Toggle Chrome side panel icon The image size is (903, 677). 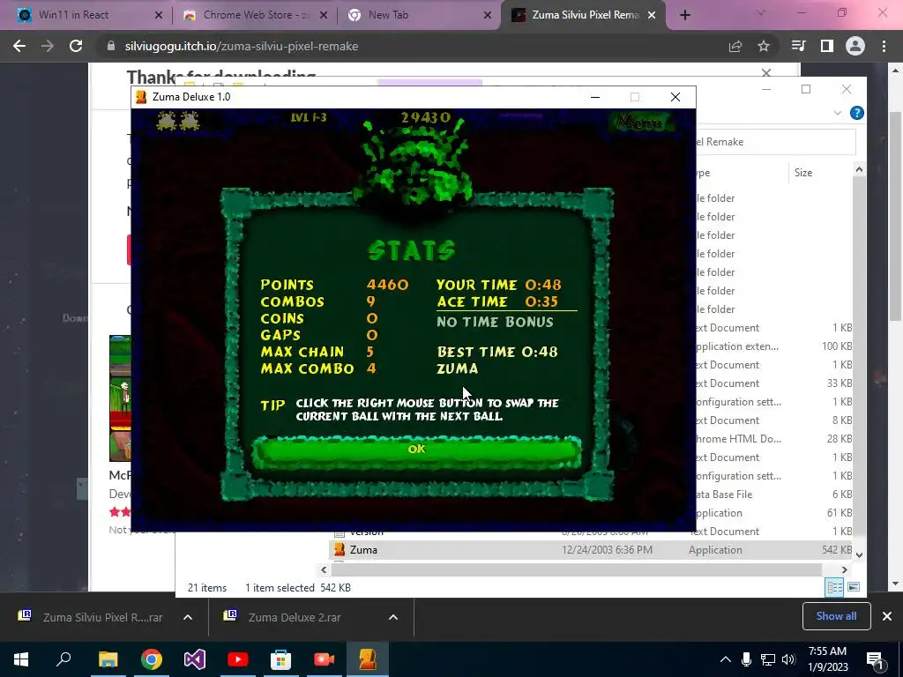click(827, 46)
